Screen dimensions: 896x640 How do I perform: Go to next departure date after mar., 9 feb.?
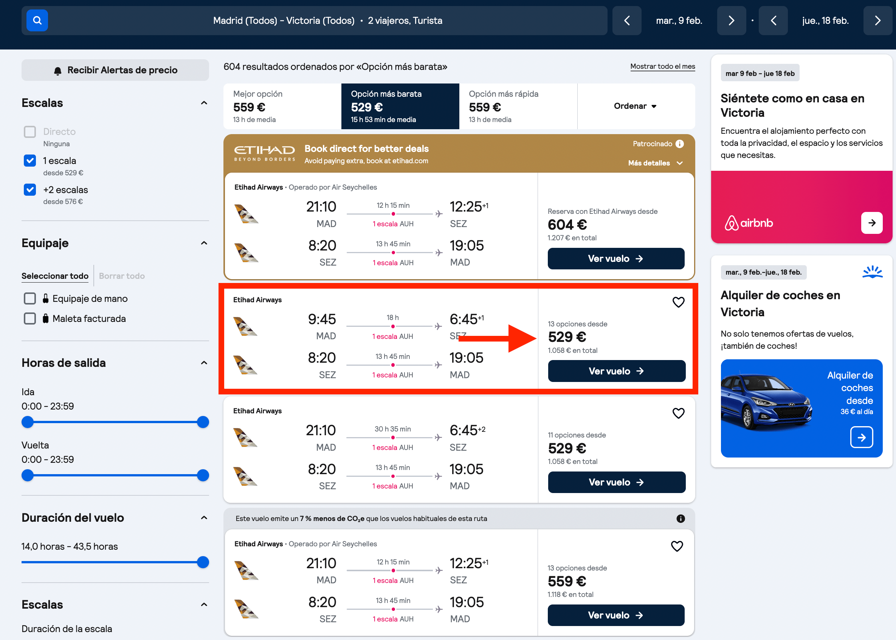pyautogui.click(x=731, y=20)
